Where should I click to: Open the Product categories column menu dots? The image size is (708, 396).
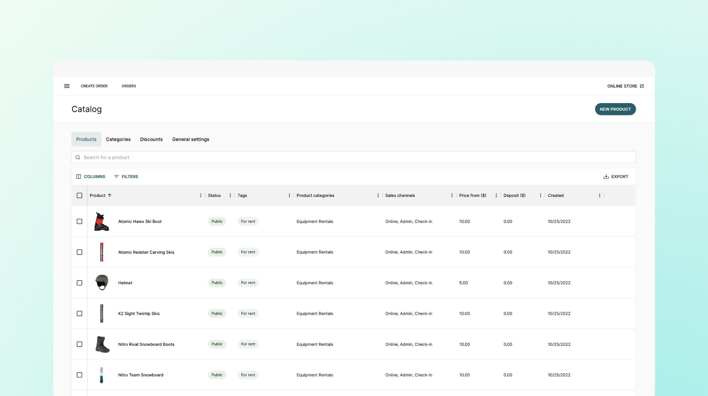[378, 196]
